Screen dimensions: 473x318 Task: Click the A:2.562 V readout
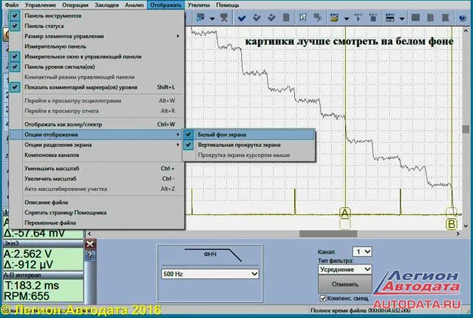(28, 254)
